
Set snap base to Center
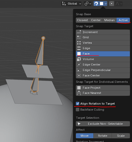96,20
